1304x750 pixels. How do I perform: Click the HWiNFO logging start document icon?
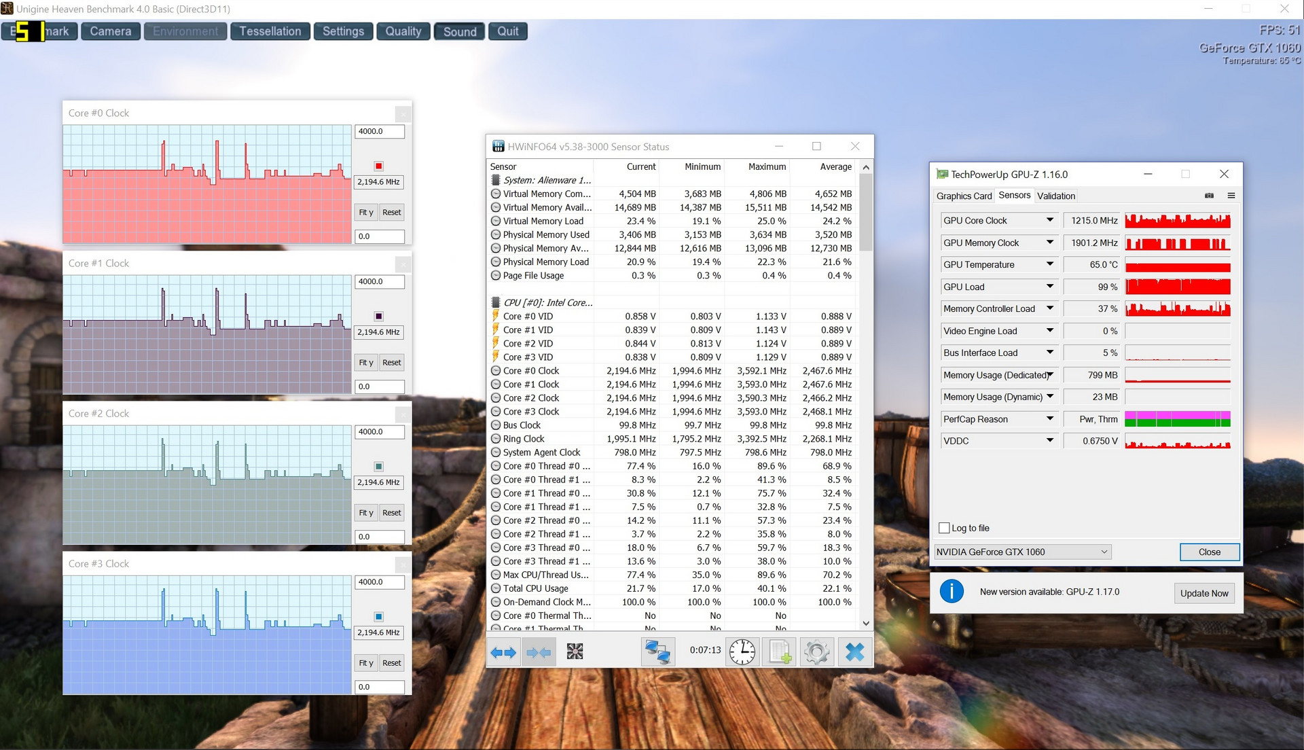tap(780, 652)
